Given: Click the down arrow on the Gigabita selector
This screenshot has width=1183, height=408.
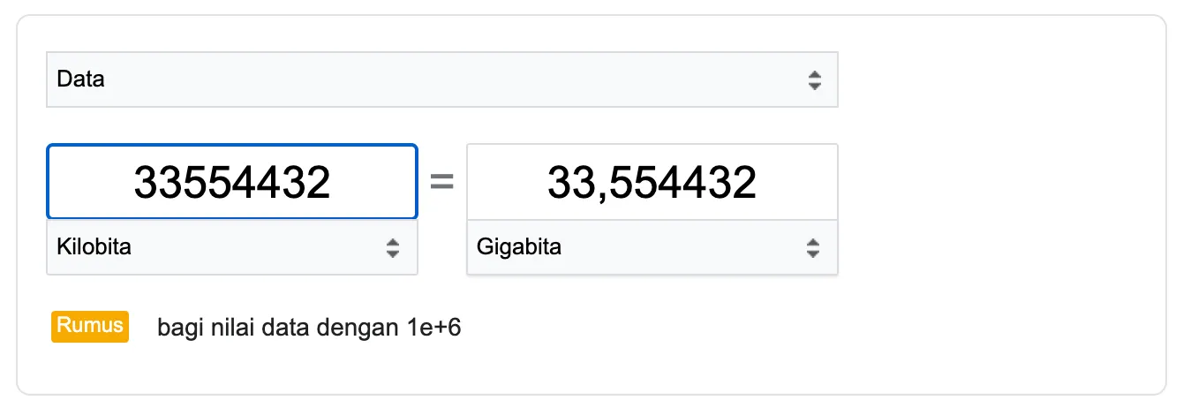Looking at the screenshot, I should pyautogui.click(x=813, y=253).
